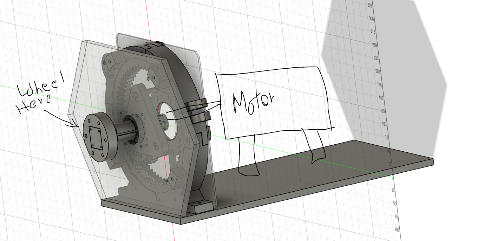Click the "250" axis scale label
The height and width of the screenshot is (241, 484).
[x=374, y=45]
